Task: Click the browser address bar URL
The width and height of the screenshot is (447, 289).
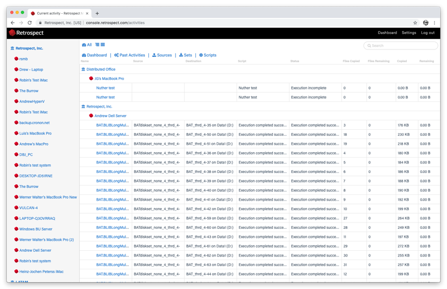Action: (115, 23)
